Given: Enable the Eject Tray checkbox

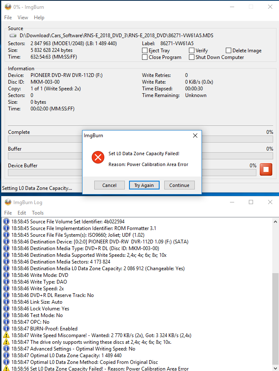Looking at the screenshot, I should [x=145, y=50].
